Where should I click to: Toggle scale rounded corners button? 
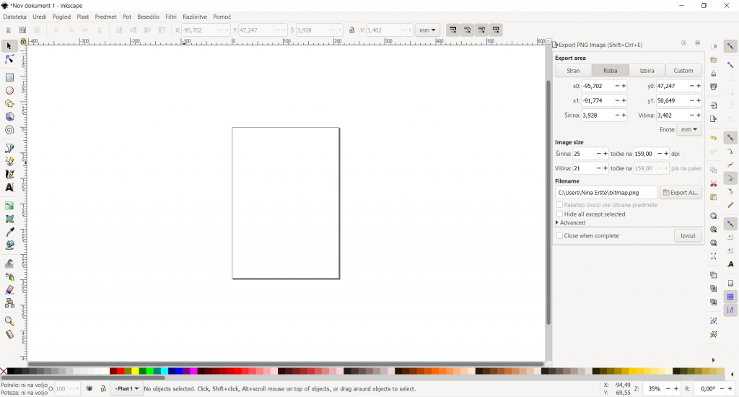(x=467, y=30)
